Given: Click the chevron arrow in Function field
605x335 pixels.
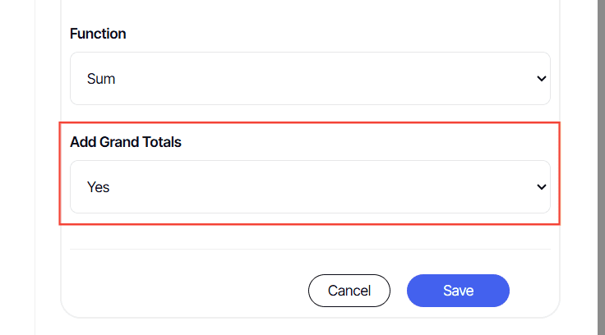Looking at the screenshot, I should (541, 79).
